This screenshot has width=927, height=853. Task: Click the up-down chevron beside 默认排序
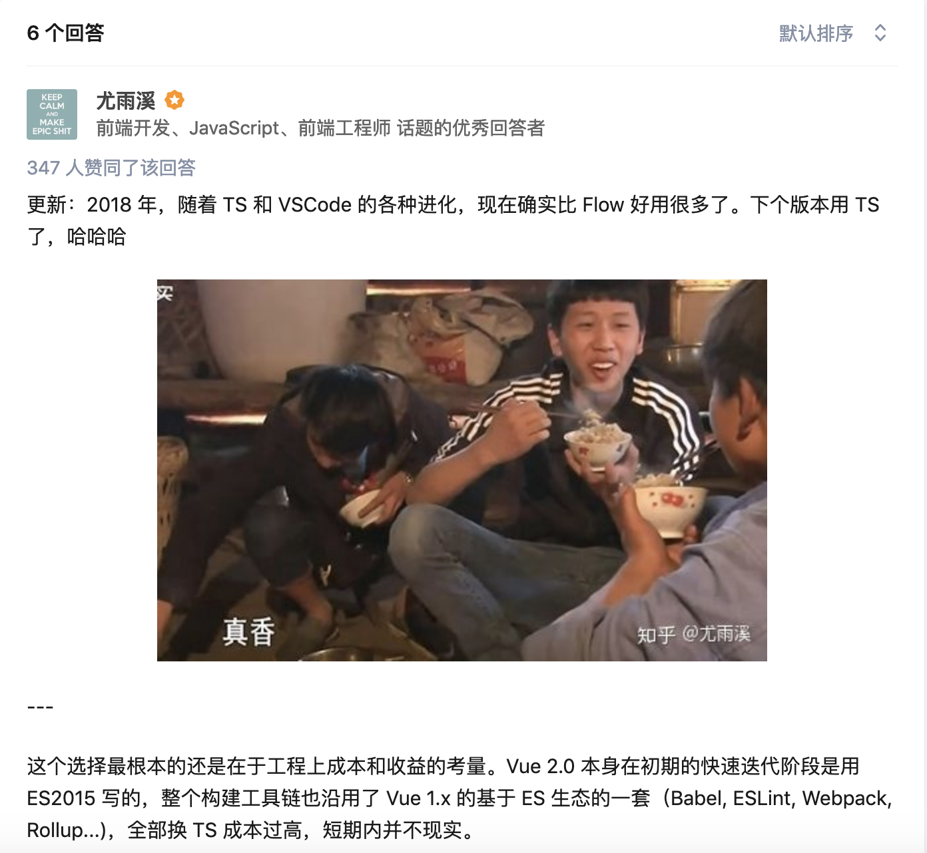coord(880,33)
